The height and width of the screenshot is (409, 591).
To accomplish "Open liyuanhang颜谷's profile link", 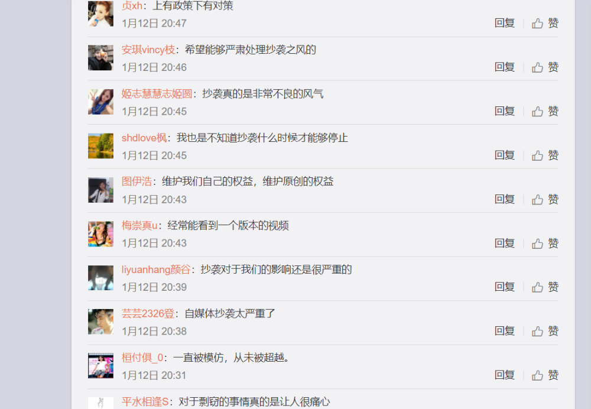I will [x=156, y=270].
